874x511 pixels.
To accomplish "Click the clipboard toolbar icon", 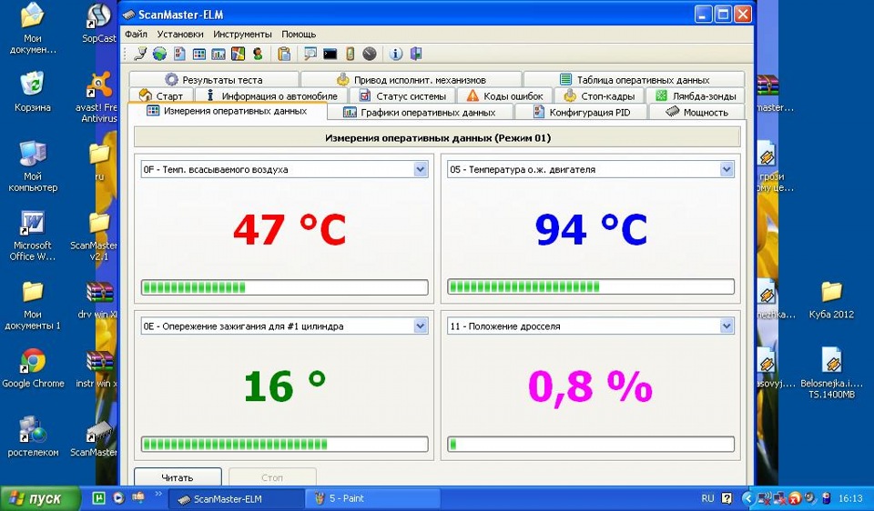I will [x=284, y=54].
